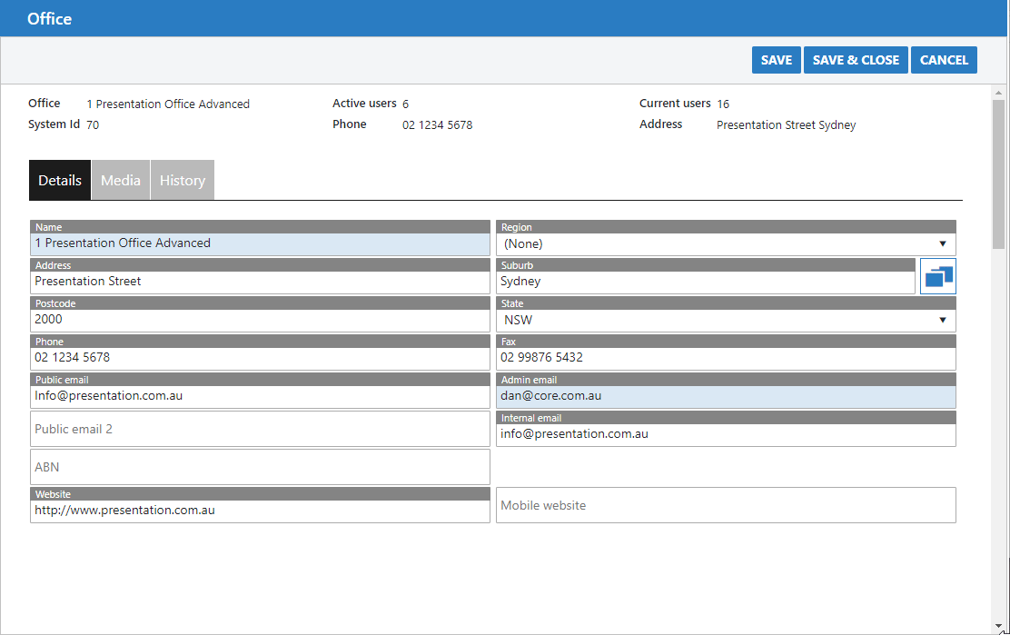Click the Phone number input field

coord(260,358)
